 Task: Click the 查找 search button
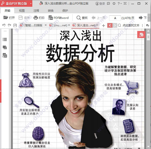point(82,18)
